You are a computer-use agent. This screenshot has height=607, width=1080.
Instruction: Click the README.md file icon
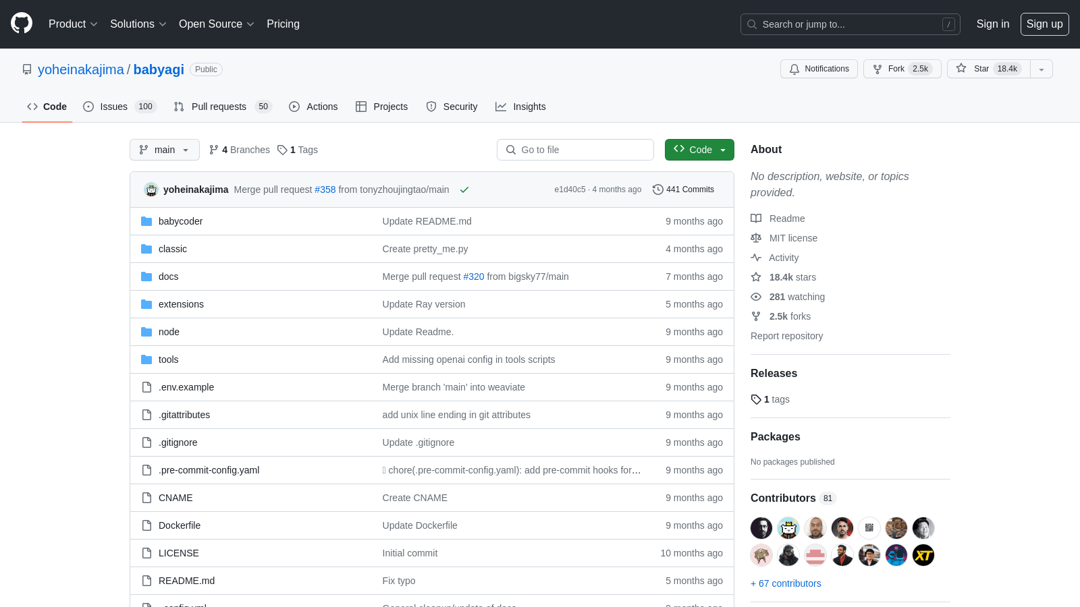pos(146,581)
